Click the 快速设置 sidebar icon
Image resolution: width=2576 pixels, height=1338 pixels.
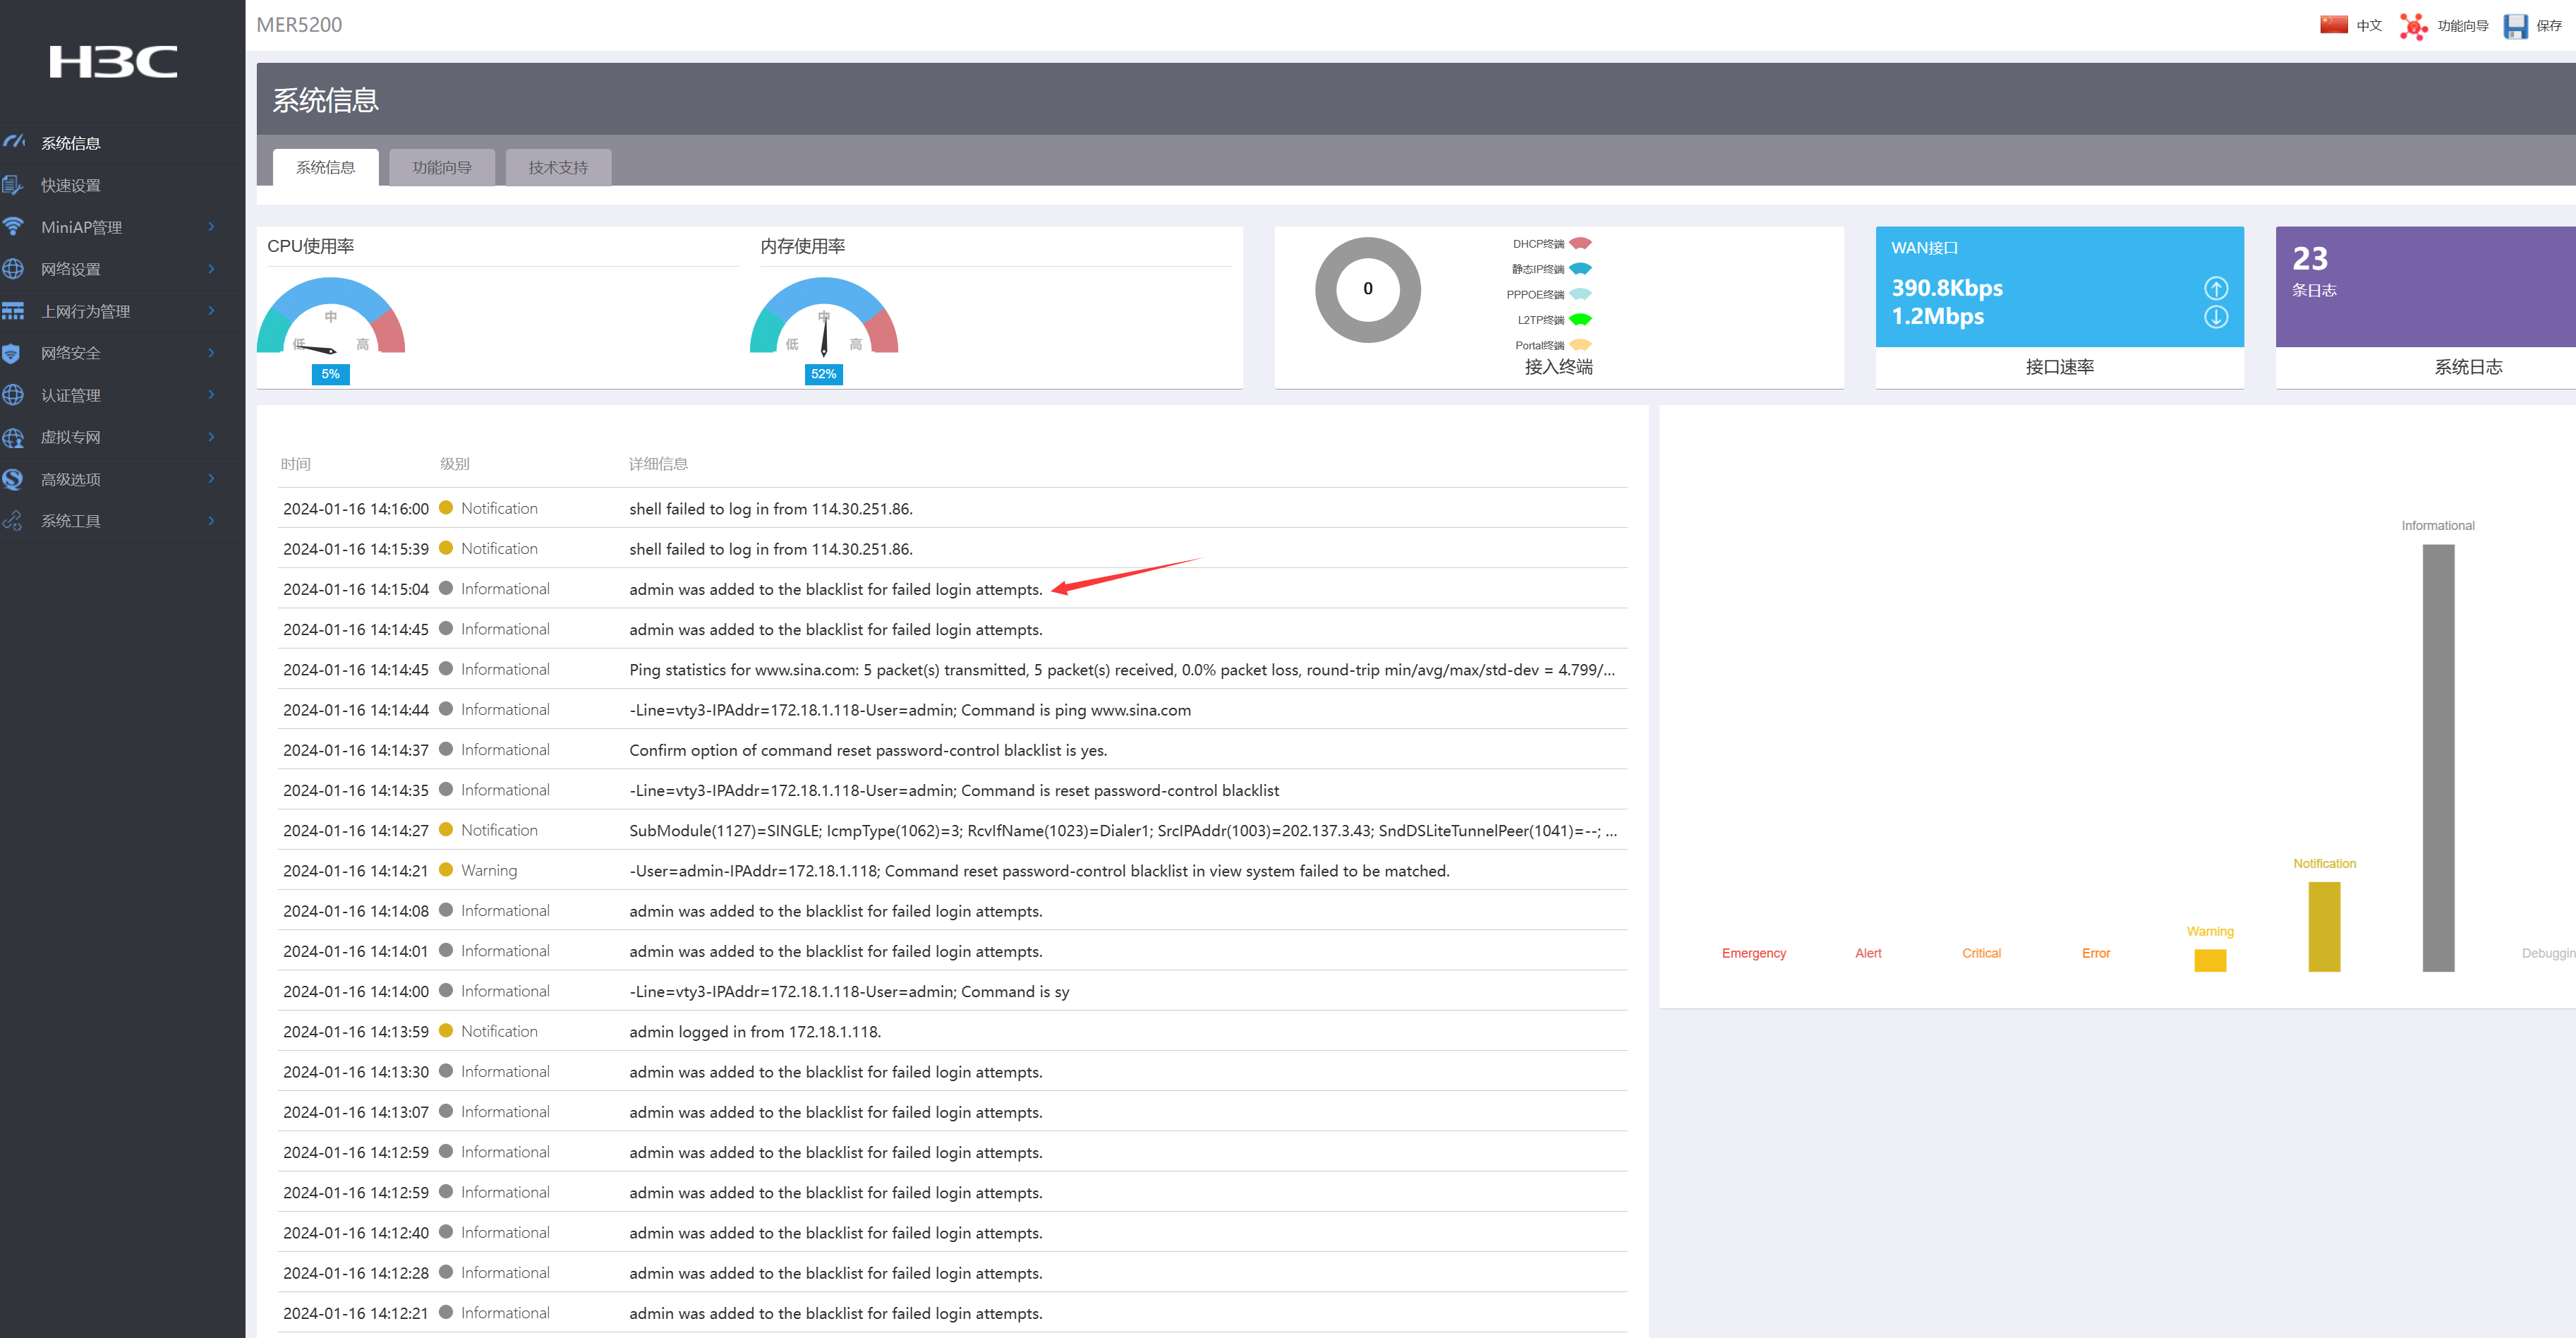coord(12,185)
